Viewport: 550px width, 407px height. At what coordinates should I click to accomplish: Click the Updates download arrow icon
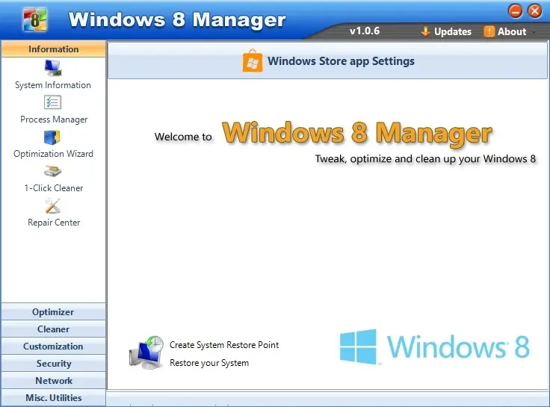click(425, 31)
